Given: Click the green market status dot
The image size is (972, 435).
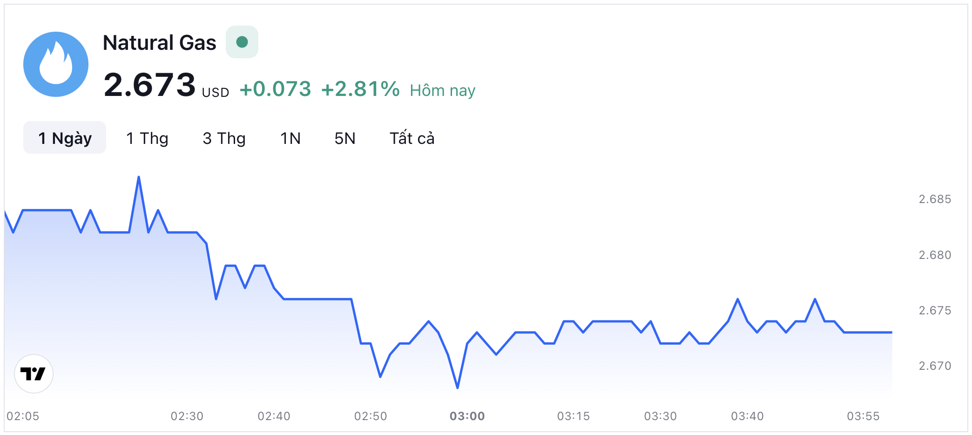Looking at the screenshot, I should pos(242,42).
